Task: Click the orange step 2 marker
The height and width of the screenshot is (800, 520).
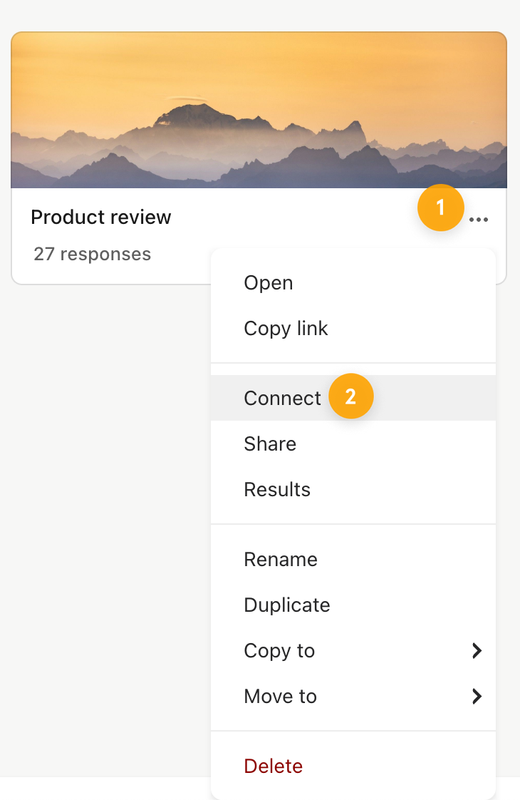Action: coord(350,396)
